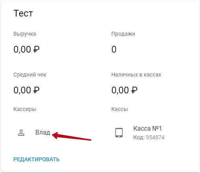Click the Средний чек amount value
Image resolution: width=200 pixels, height=173 pixels.
26,90
